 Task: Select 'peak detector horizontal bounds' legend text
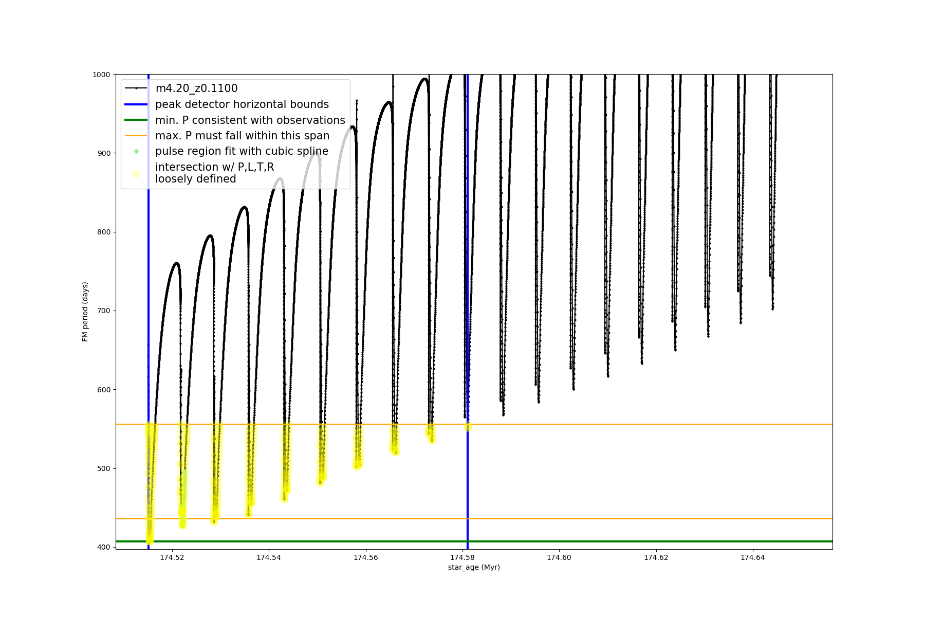click(242, 104)
